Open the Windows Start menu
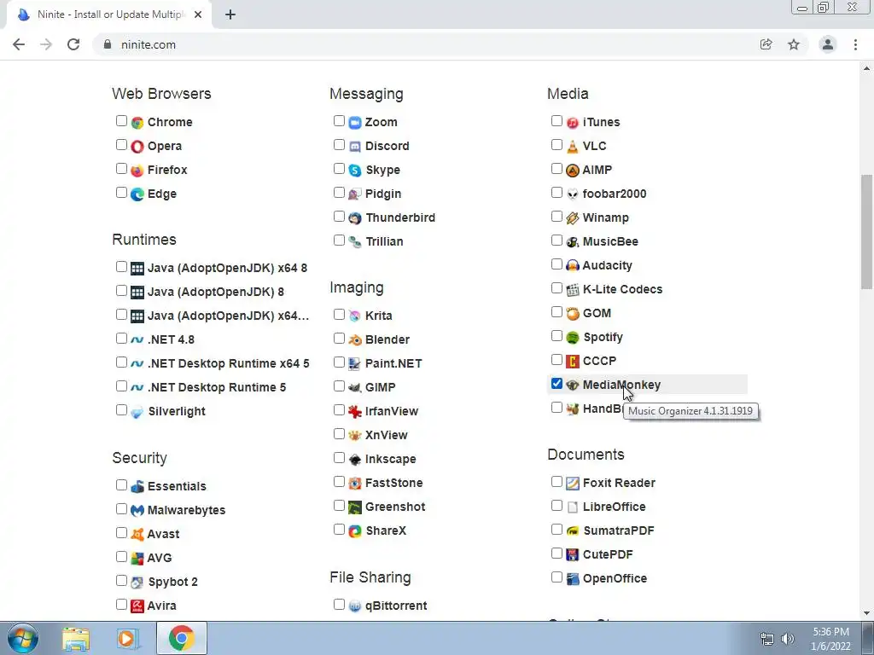This screenshot has width=874, height=655. click(x=23, y=638)
